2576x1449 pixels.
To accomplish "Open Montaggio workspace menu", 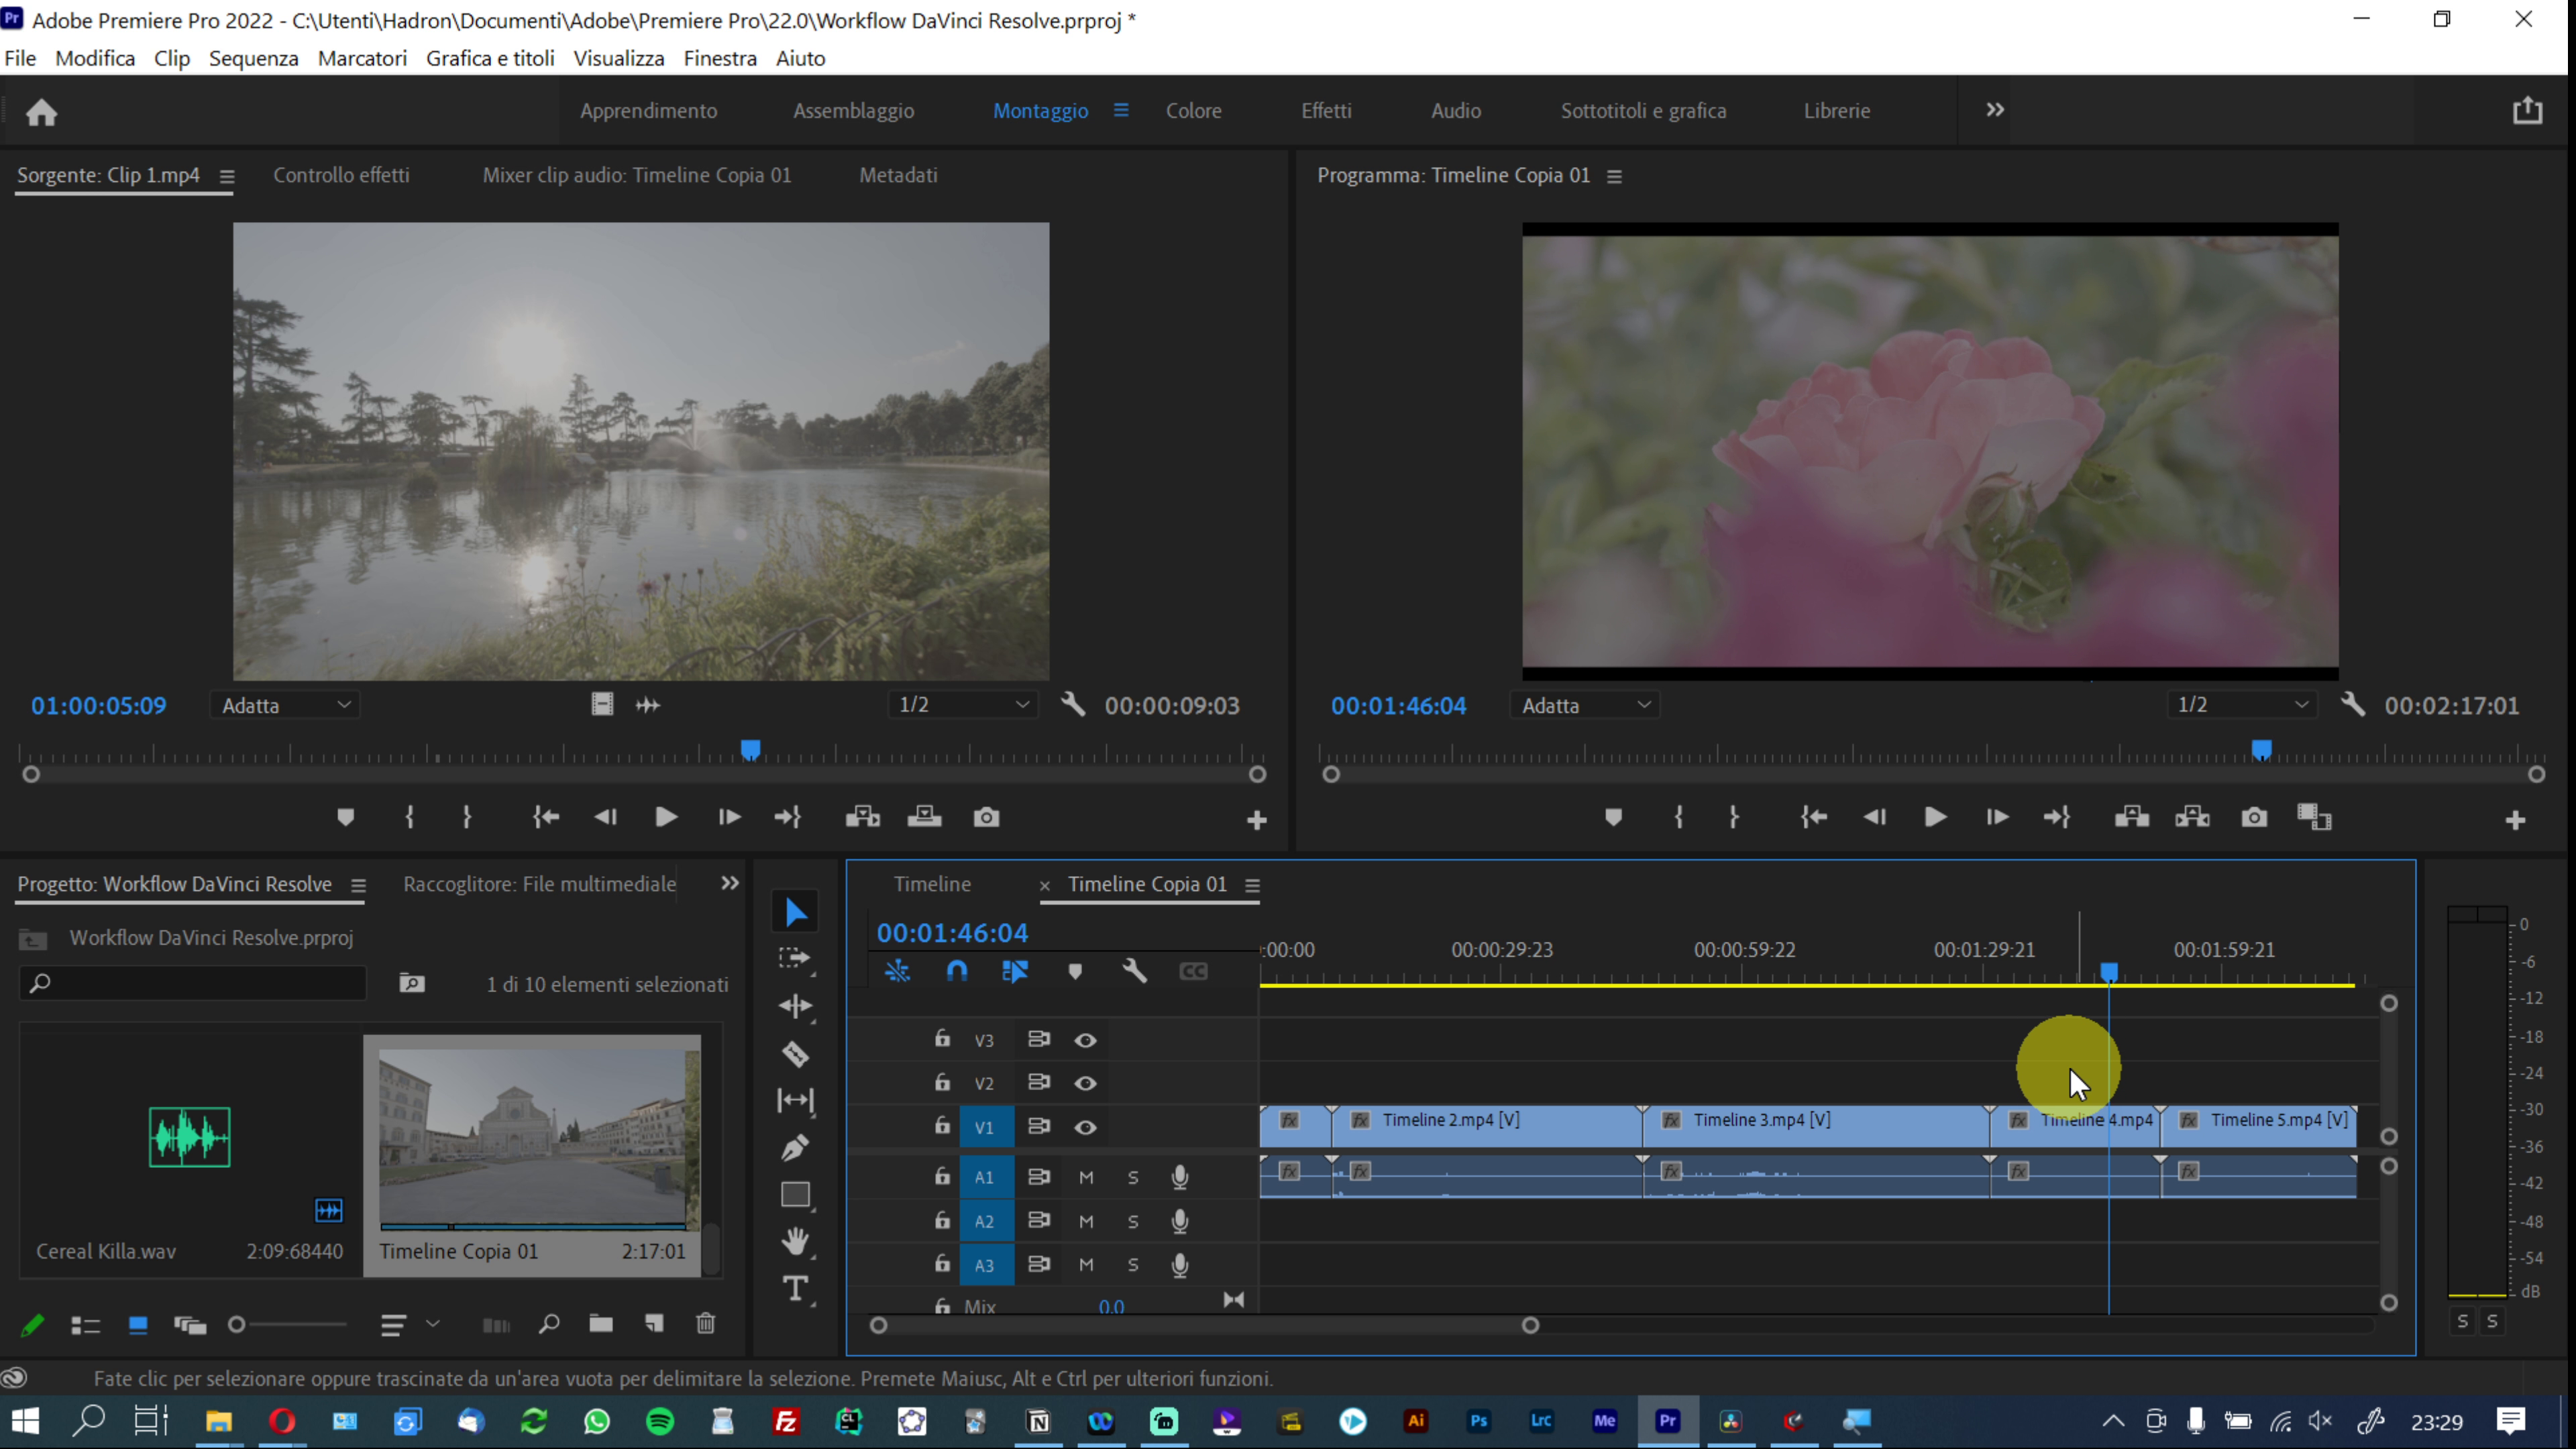I will coord(1121,110).
